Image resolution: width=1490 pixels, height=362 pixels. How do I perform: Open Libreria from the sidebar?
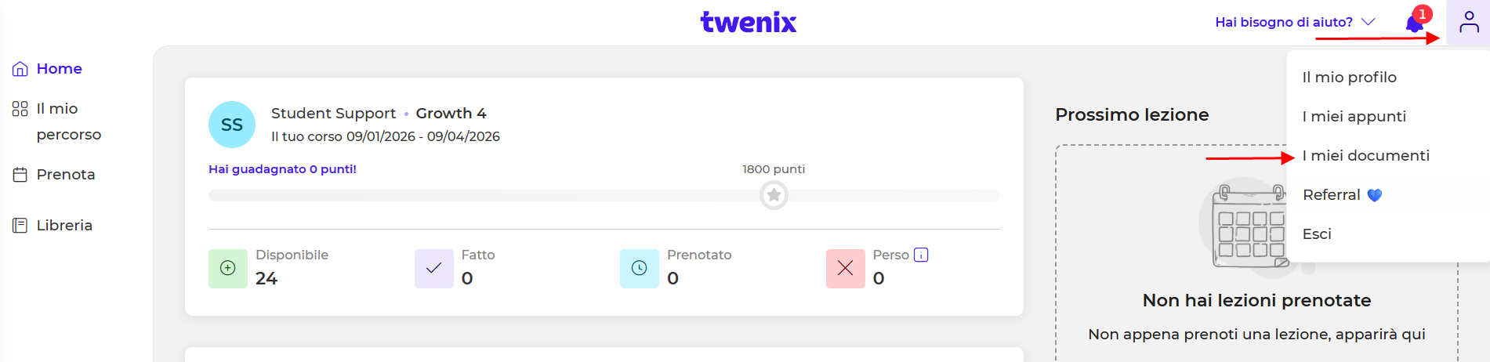pyautogui.click(x=63, y=226)
